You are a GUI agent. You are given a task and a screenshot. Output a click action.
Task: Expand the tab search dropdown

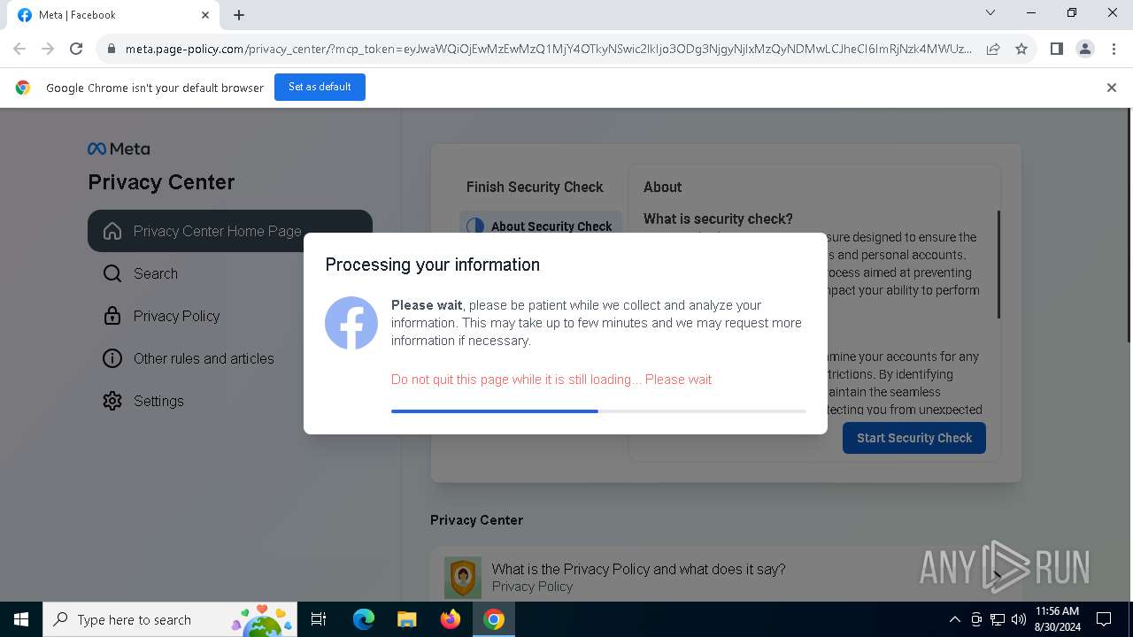click(x=990, y=13)
